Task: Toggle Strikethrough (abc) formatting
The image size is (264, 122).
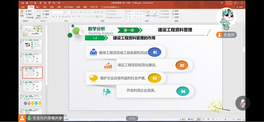Action: (66, 17)
